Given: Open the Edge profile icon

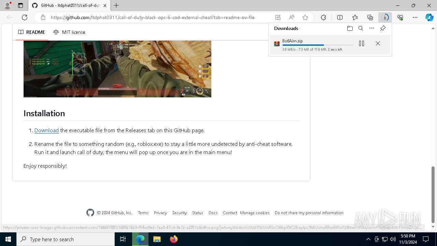Looking at the screenshot, I should [x=7, y=5].
